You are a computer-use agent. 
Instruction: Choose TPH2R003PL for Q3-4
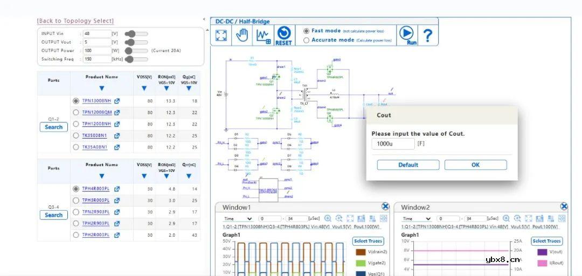pos(76,234)
